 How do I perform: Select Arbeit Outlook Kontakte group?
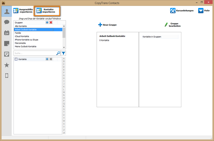38,30
